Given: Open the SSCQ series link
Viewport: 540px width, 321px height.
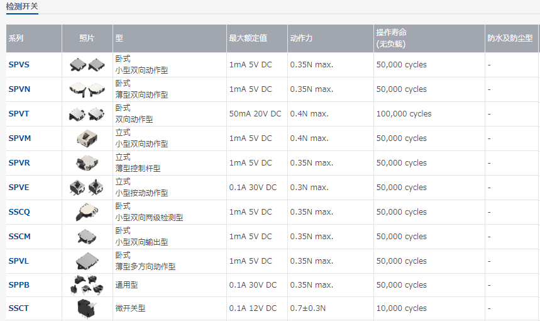Looking at the screenshot, I should tap(19, 212).
